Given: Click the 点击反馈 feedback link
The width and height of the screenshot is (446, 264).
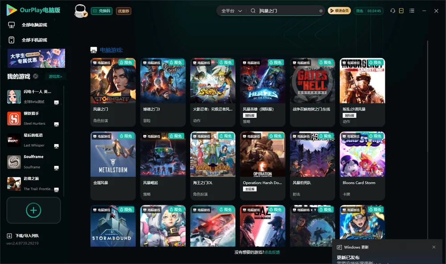Looking at the screenshot, I should click(272, 252).
